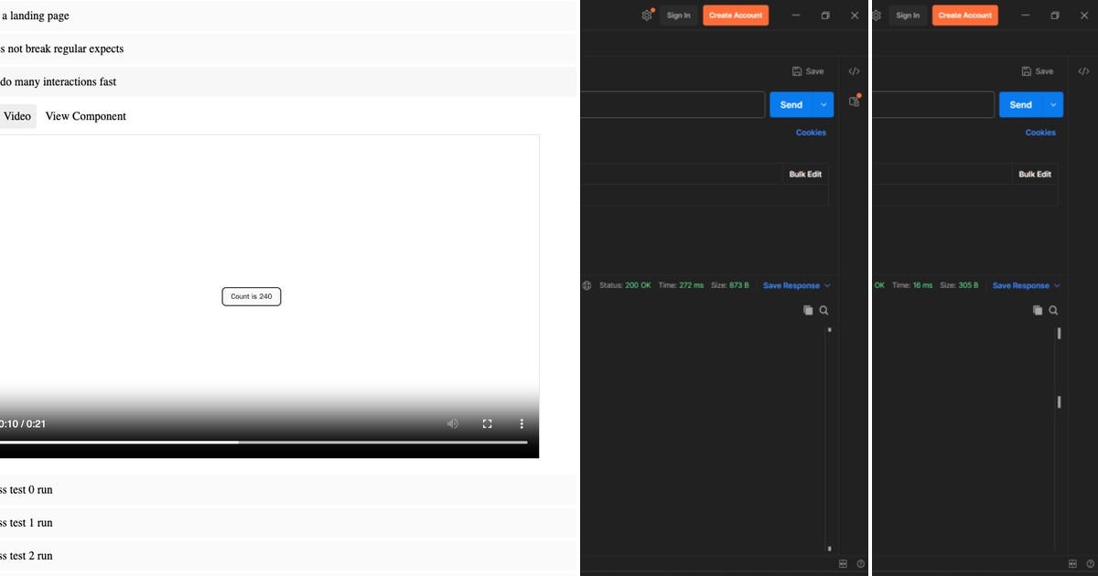Click the help icon in the status bar

(x=858, y=563)
